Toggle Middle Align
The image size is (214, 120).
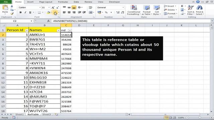(69, 7)
